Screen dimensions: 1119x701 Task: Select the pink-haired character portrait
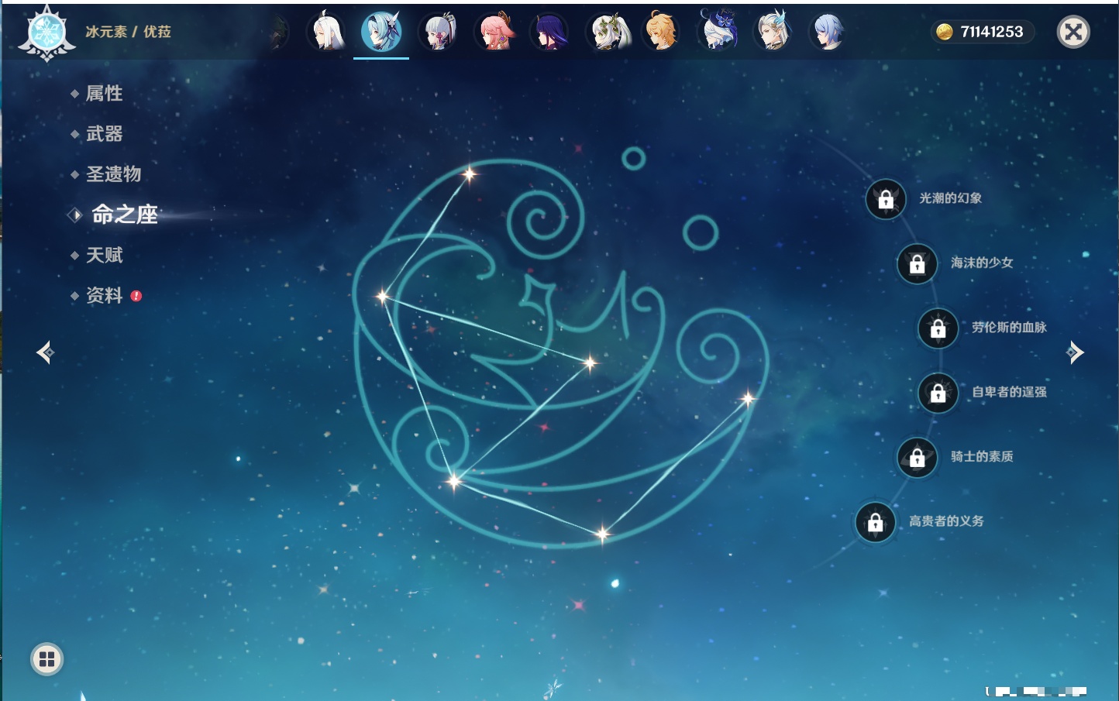[495, 32]
